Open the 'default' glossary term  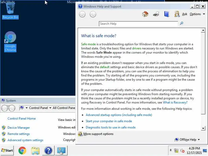pyautogui.click(x=105, y=67)
